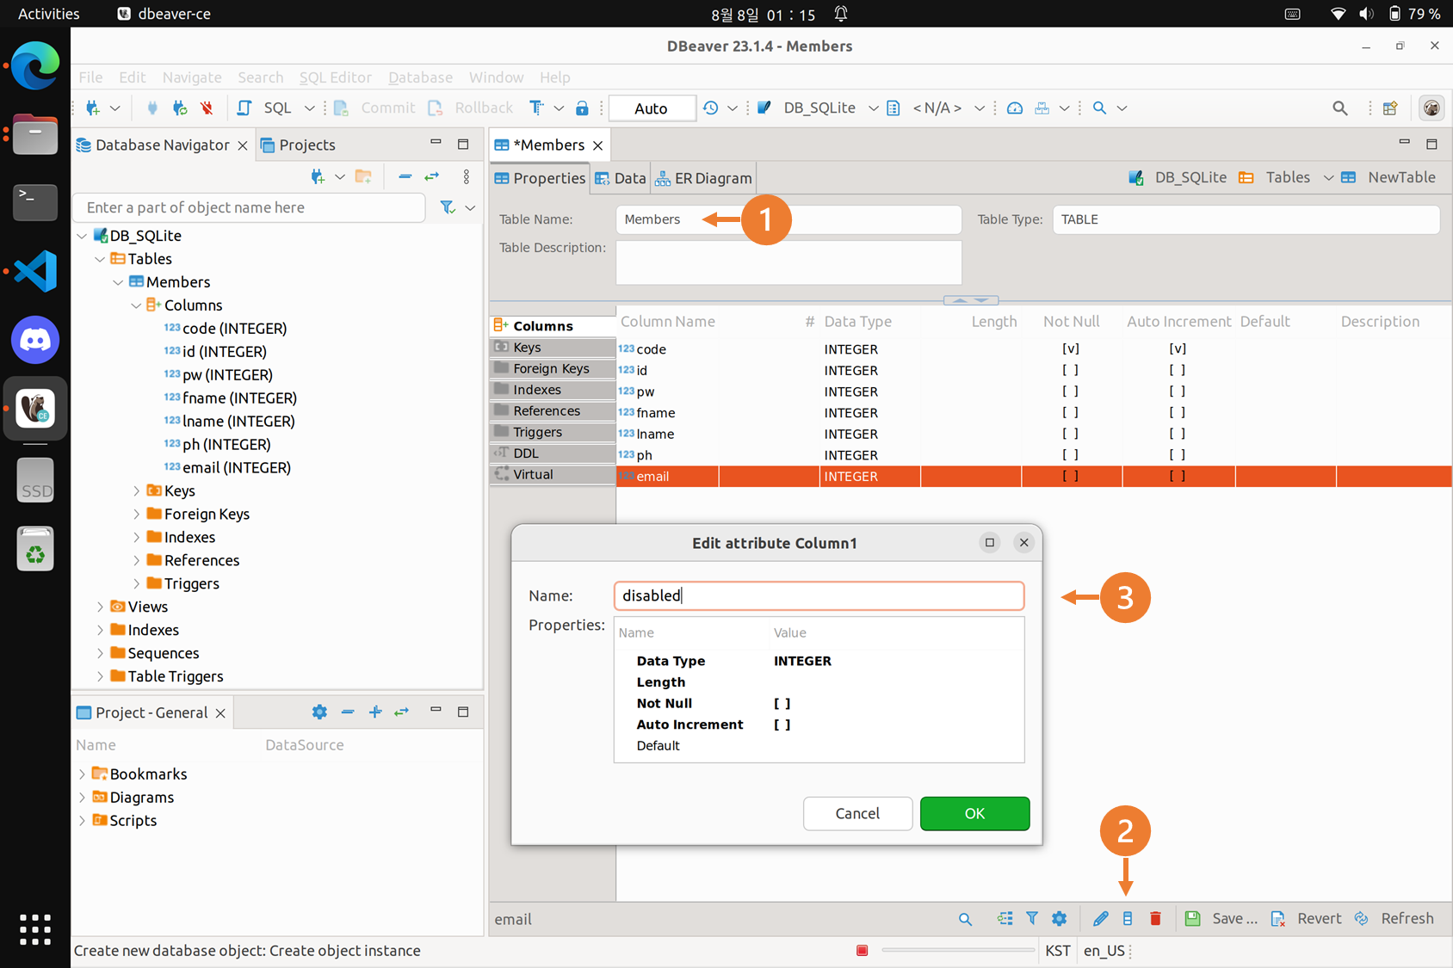The image size is (1453, 968).
Task: Open the Navigate menu
Action: click(x=192, y=77)
